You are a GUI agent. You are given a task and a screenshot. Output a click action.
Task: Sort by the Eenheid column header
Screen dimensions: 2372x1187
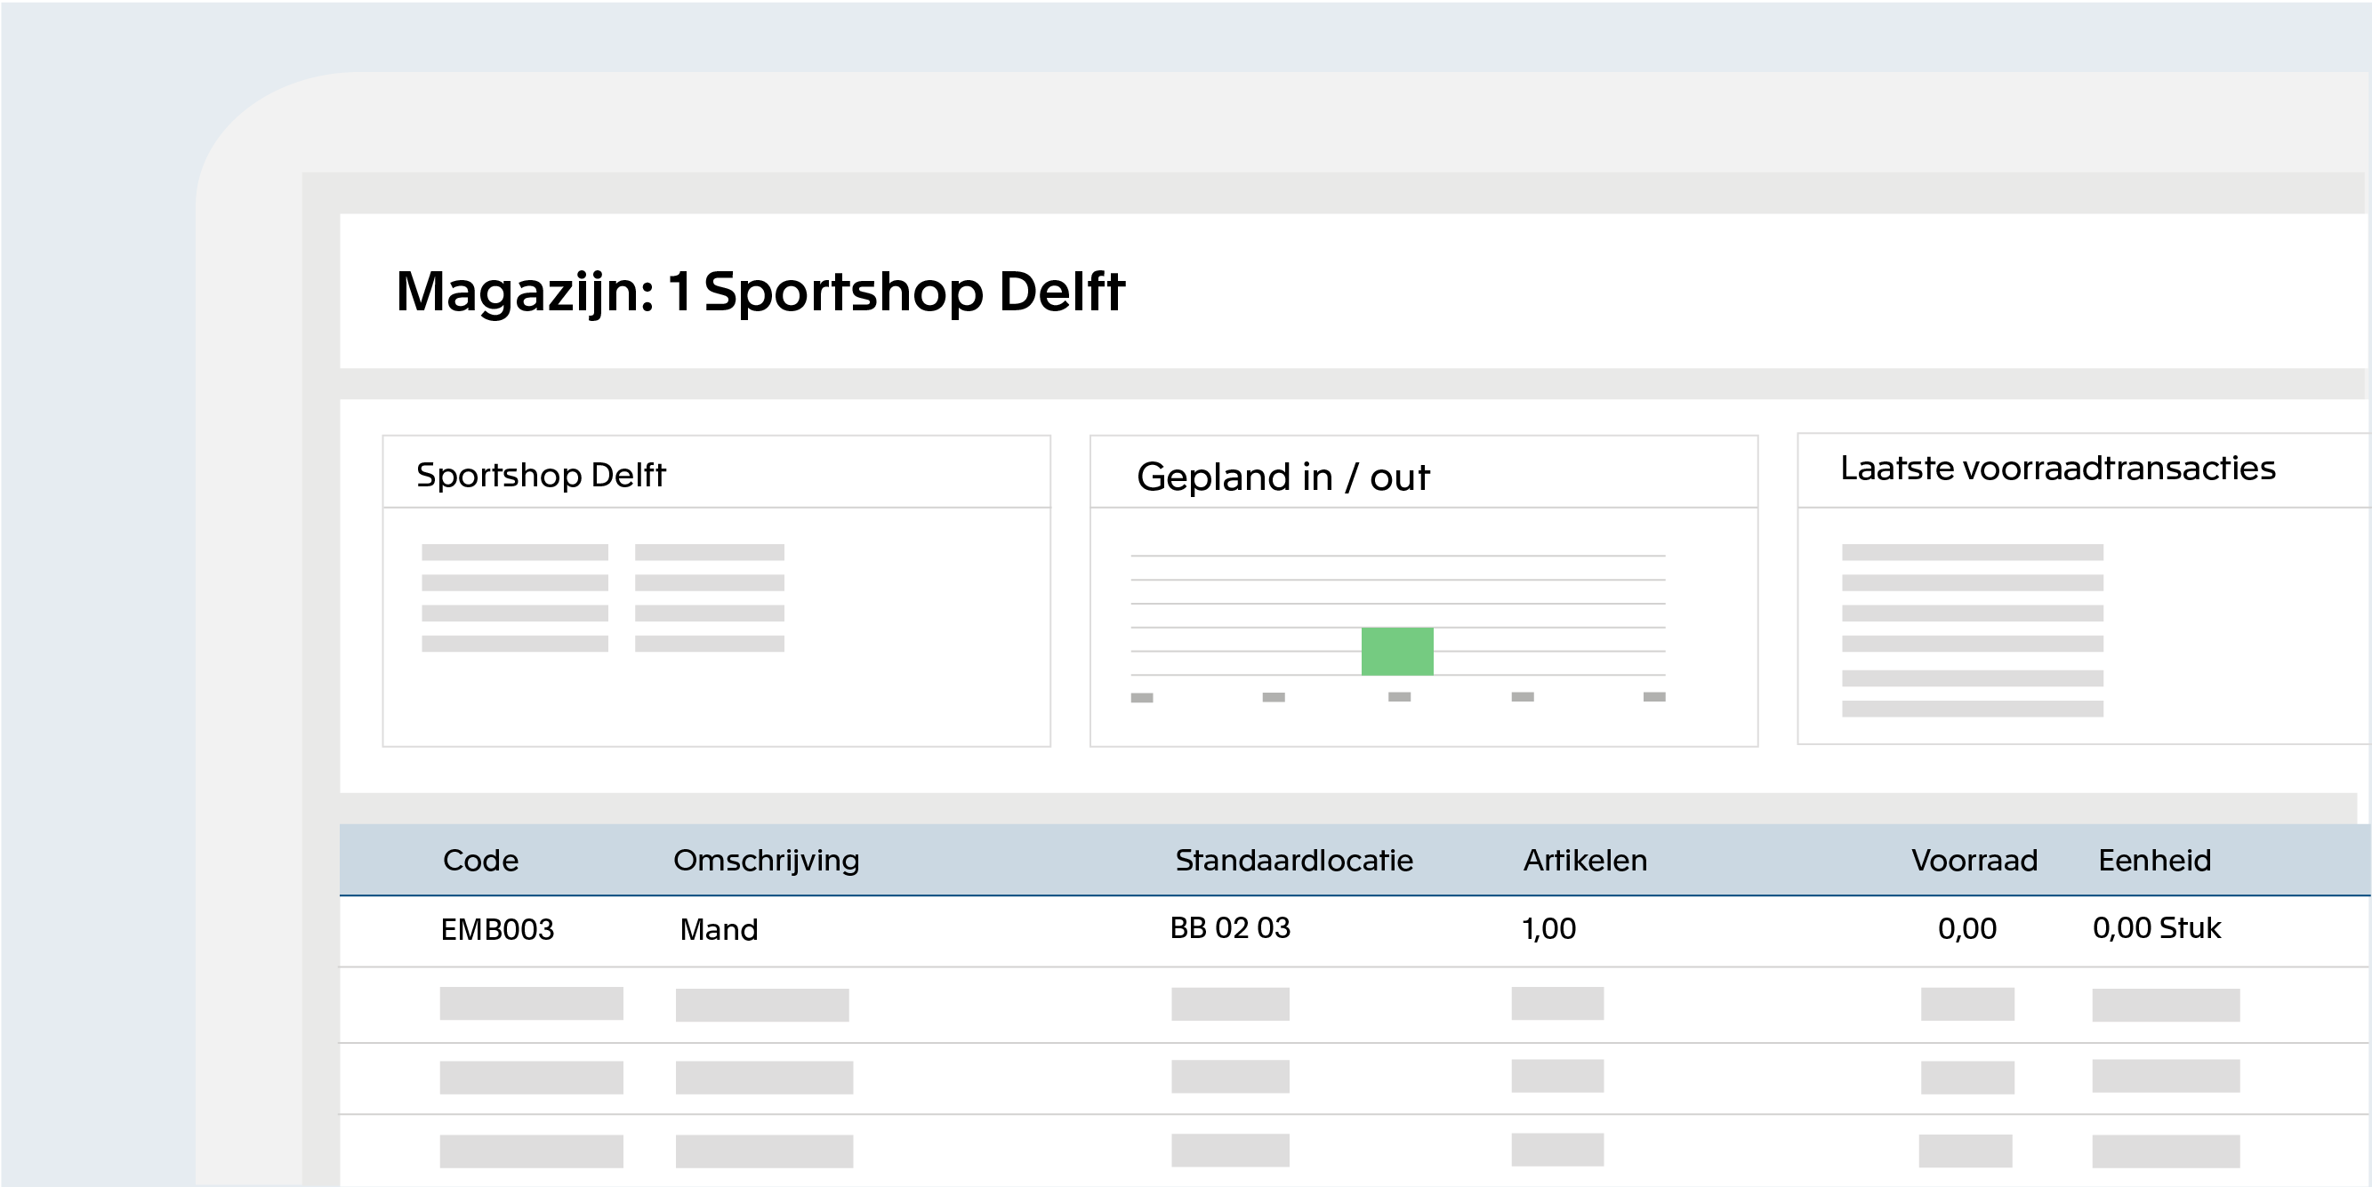(2154, 860)
